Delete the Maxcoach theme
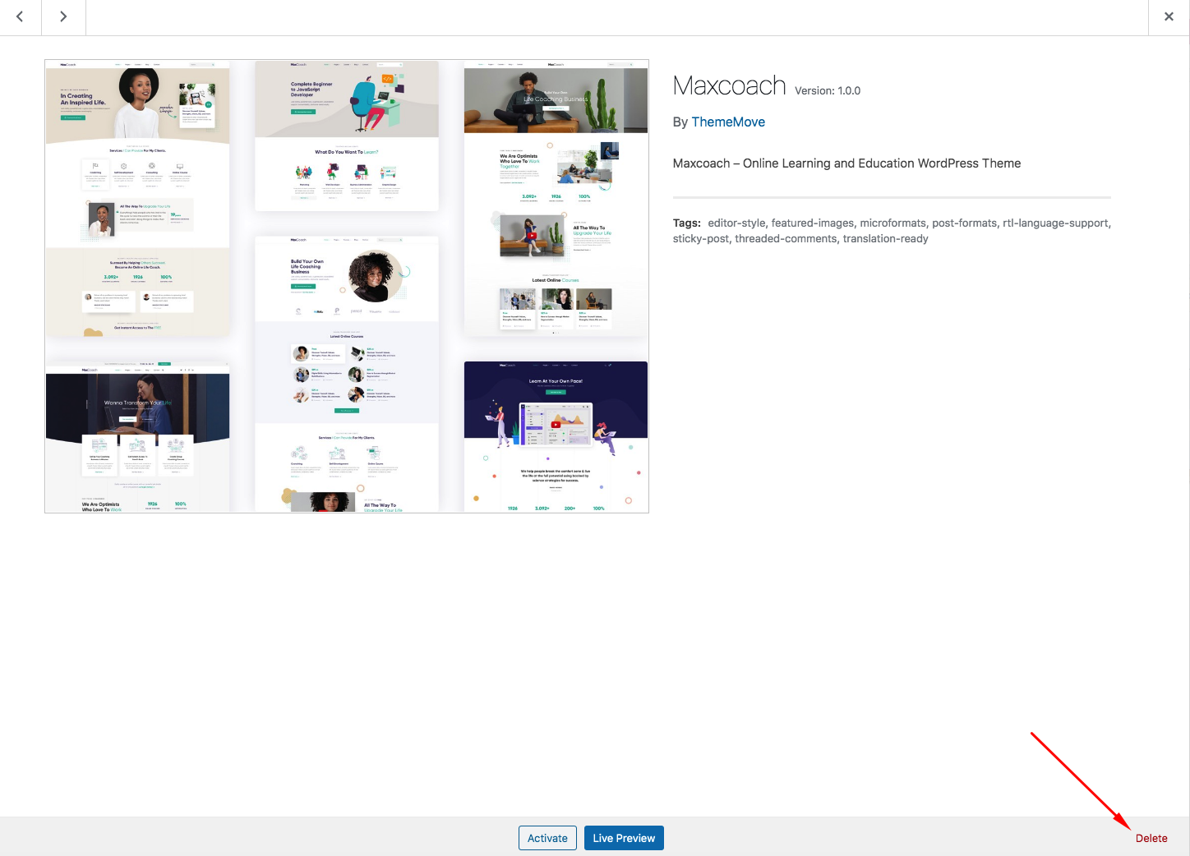This screenshot has width=1190, height=856. click(x=1151, y=838)
